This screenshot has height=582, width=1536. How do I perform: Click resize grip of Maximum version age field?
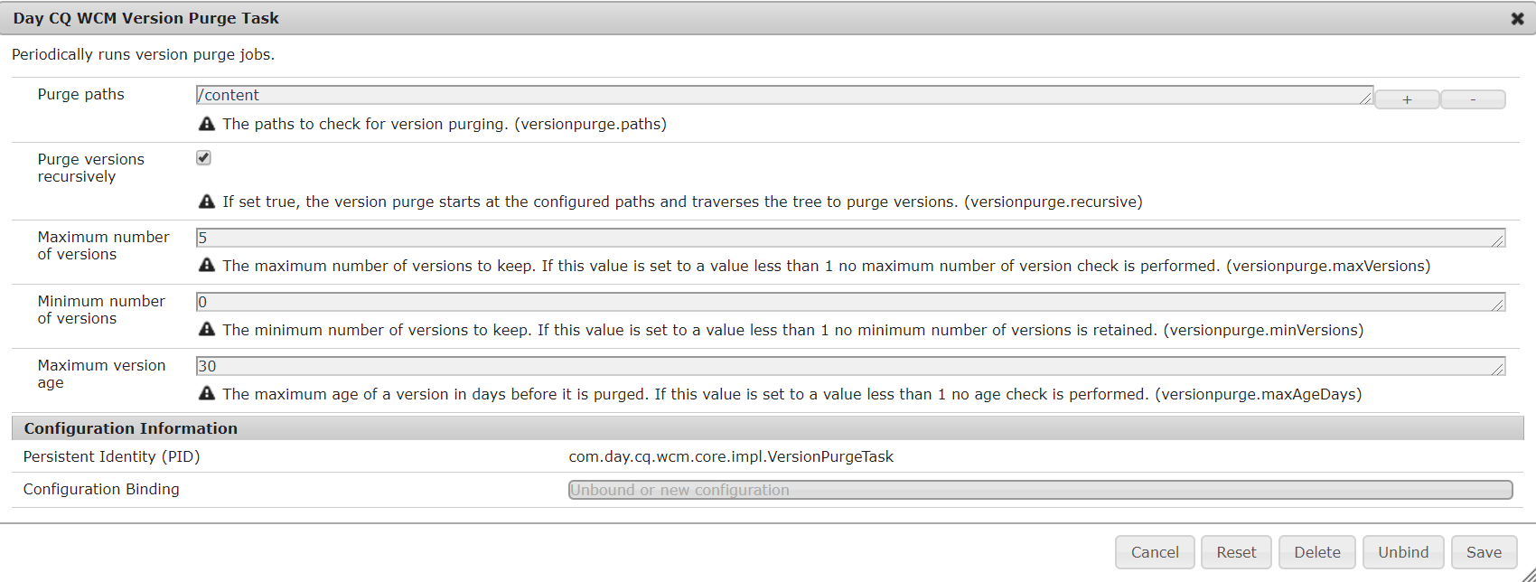click(1497, 369)
